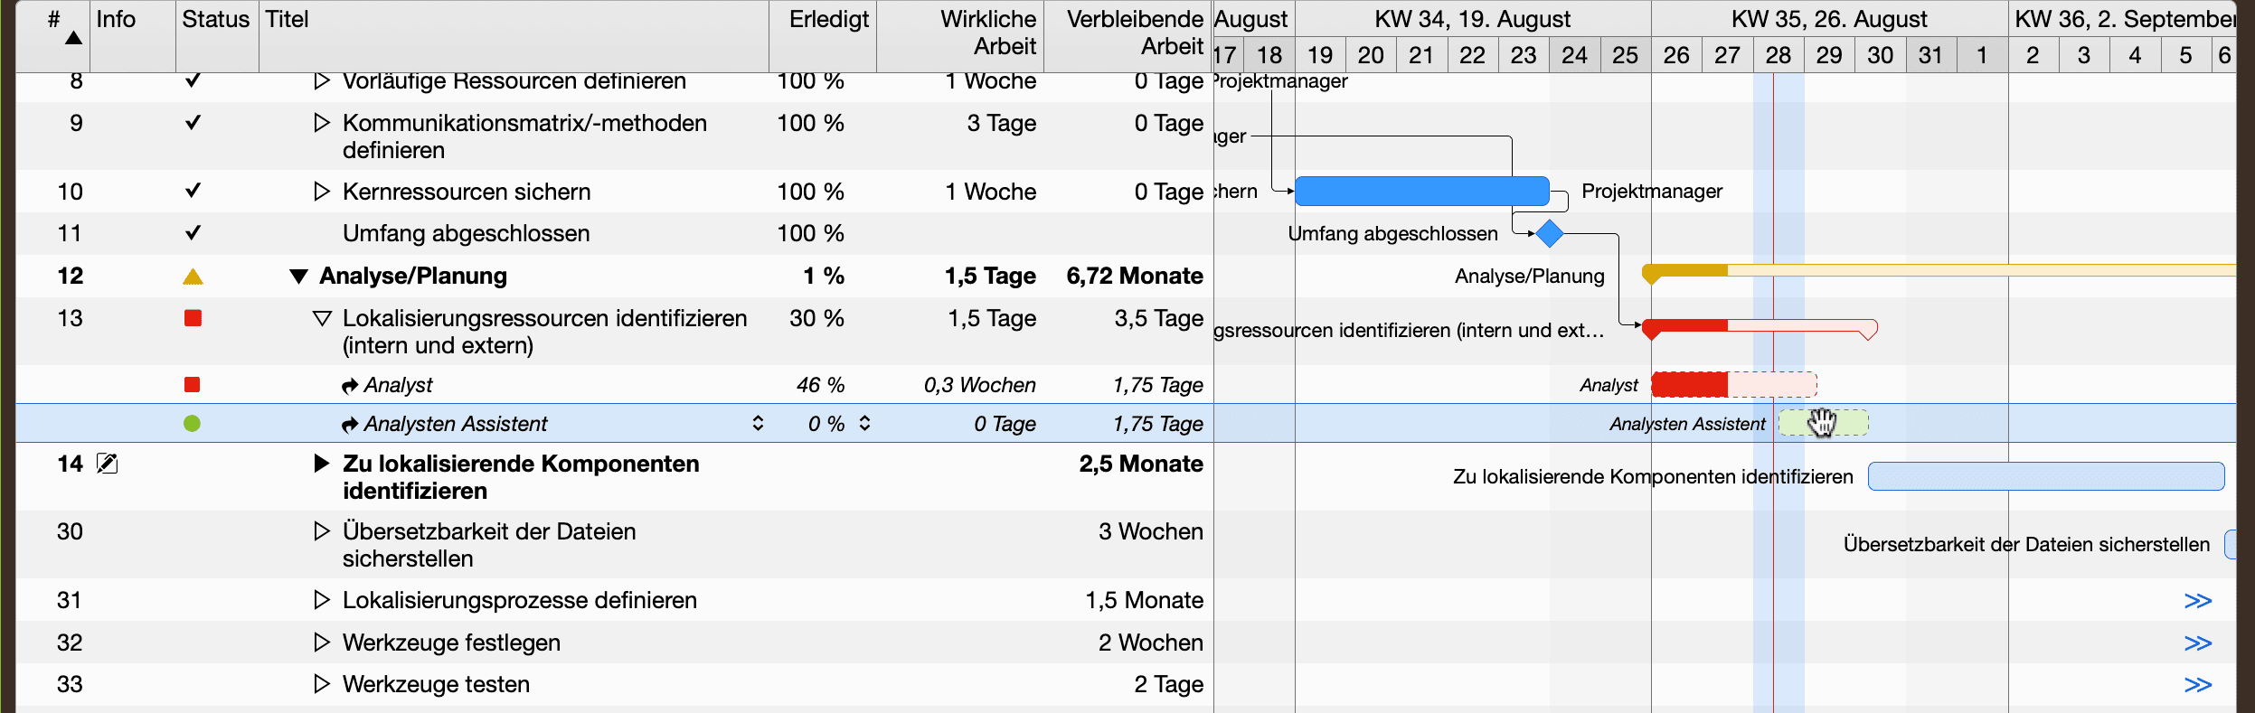Click the green status dot of "Analysten Assistent"
This screenshot has height=713, width=2255.
tap(192, 423)
